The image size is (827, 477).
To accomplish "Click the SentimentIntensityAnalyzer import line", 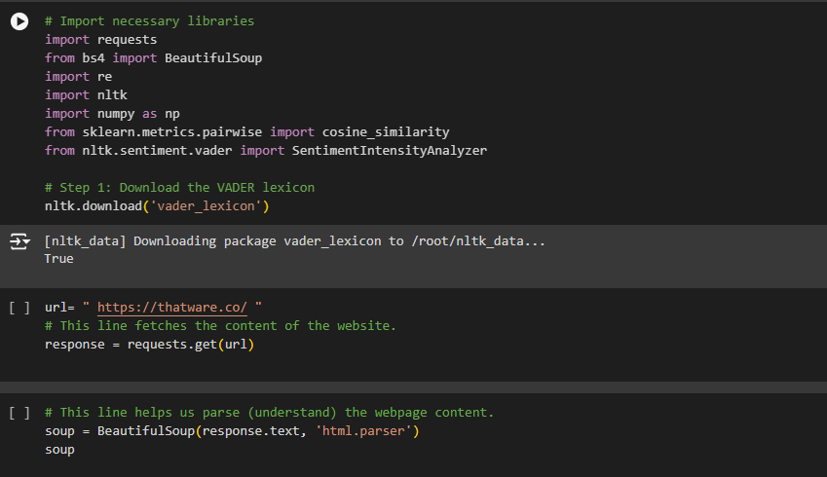I will [266, 151].
